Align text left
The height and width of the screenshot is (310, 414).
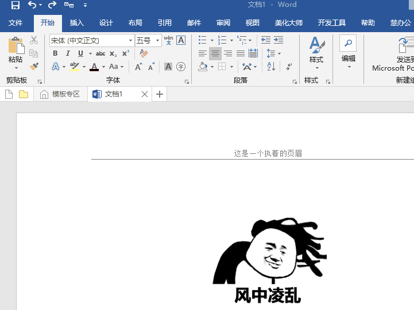click(x=203, y=53)
